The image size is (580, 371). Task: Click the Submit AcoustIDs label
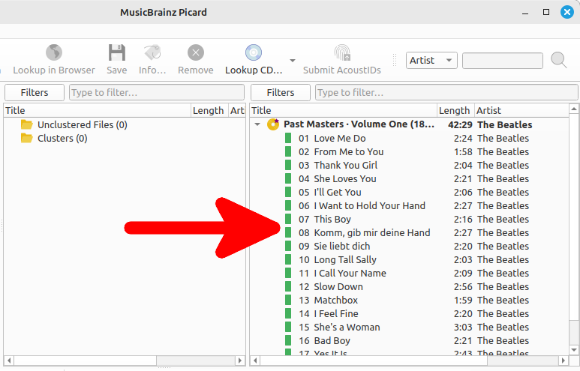pyautogui.click(x=342, y=70)
